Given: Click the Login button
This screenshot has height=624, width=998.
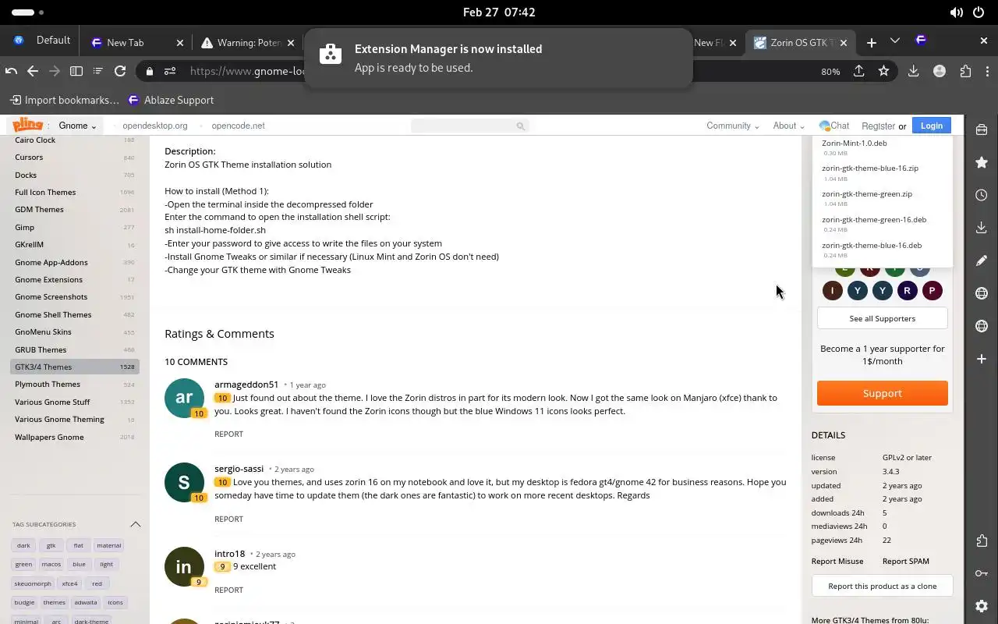Looking at the screenshot, I should point(932,126).
